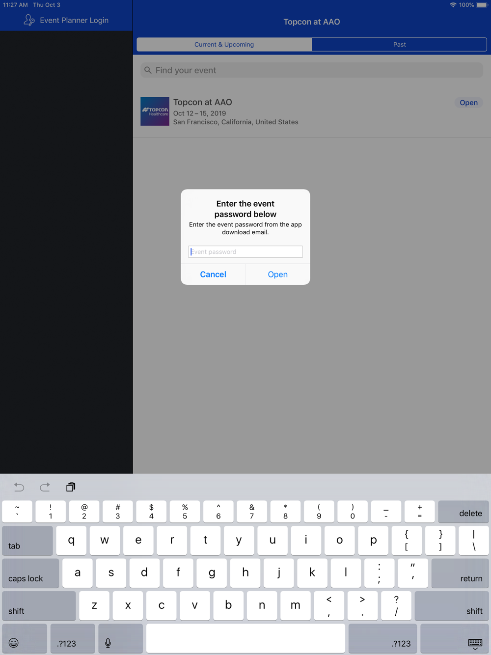Tap the Topcon at AAO event title
Viewport: 491px width, 655px height.
[202, 102]
